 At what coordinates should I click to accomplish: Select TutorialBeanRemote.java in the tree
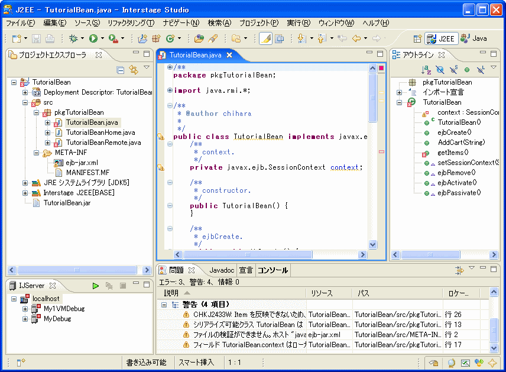(103, 143)
